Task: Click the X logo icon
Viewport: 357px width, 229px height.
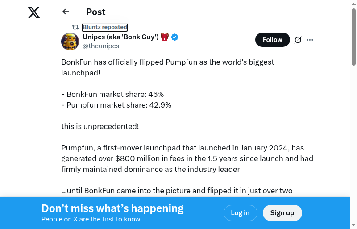Action: point(34,12)
